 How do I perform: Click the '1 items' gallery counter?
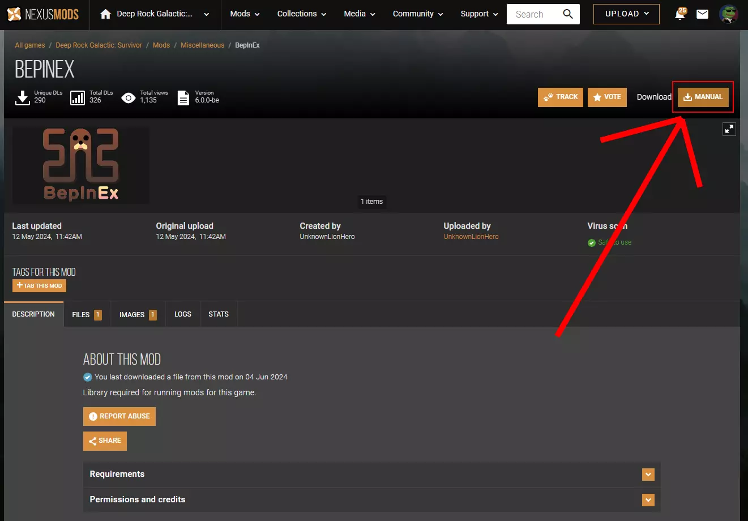pyautogui.click(x=372, y=202)
